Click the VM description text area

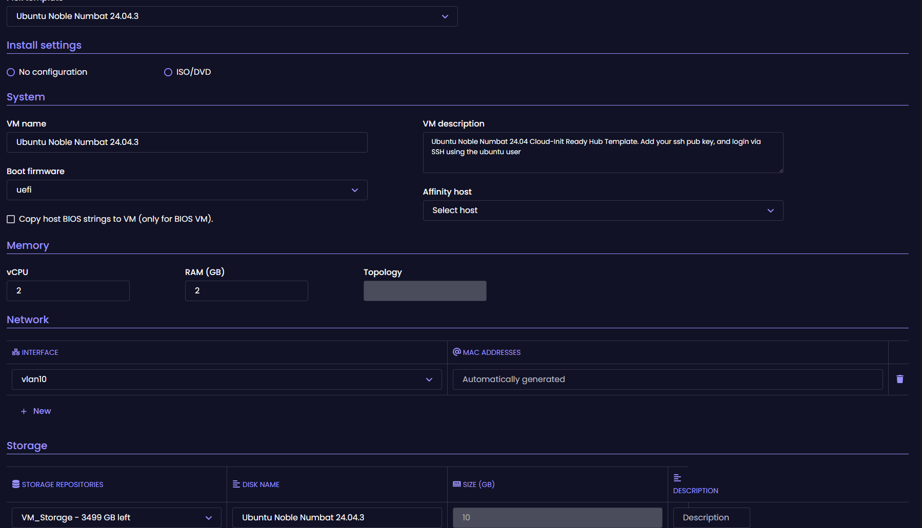click(603, 153)
